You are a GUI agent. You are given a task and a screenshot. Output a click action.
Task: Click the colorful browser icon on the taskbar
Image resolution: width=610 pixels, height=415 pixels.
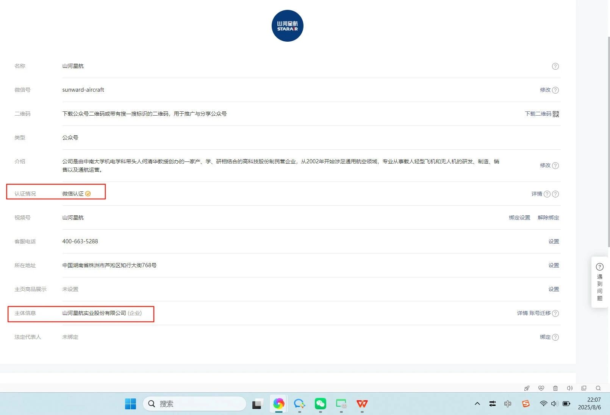pyautogui.click(x=278, y=404)
